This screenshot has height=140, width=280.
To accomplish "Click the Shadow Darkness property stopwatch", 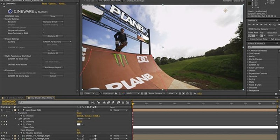I will pyautogui.click(x=21, y=133).
